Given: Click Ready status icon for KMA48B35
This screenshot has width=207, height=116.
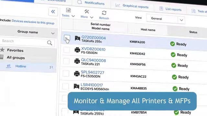Looking at the screenshot, I should pyautogui.click(x=175, y=89).
